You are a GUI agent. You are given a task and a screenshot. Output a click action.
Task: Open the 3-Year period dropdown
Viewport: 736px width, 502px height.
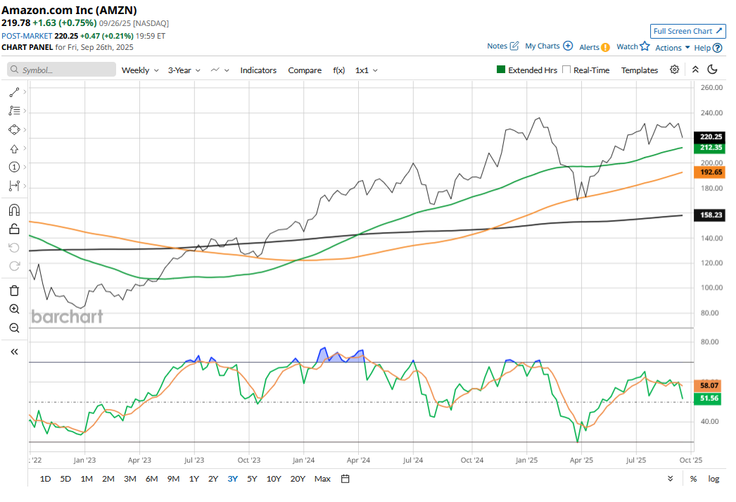(x=184, y=70)
